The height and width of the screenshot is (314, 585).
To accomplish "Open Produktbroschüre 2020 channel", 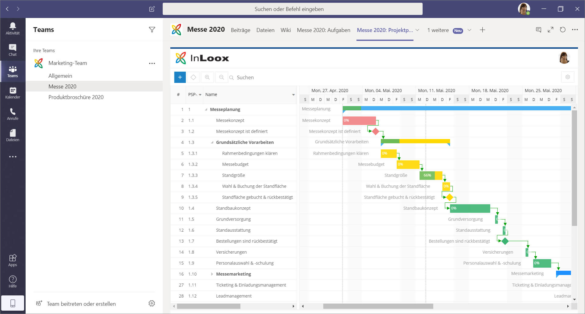I will tap(76, 97).
